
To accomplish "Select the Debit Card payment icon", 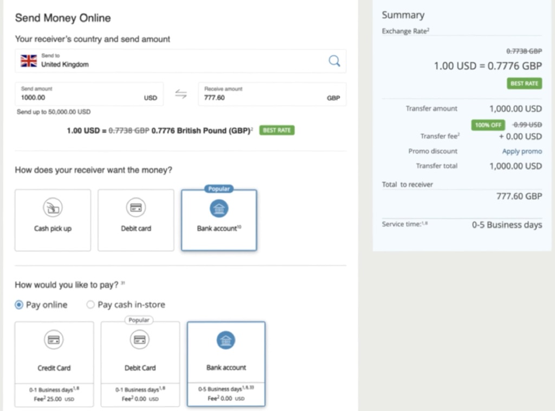I will click(x=140, y=340).
